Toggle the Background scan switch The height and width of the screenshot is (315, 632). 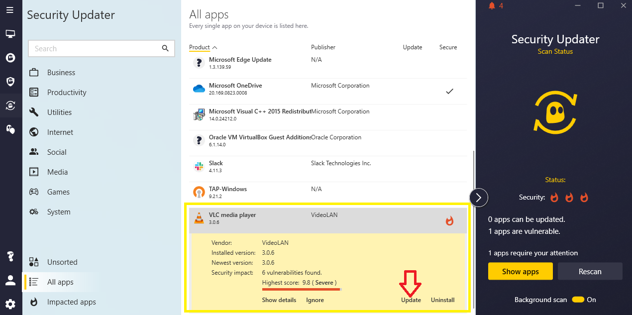pyautogui.click(x=578, y=300)
